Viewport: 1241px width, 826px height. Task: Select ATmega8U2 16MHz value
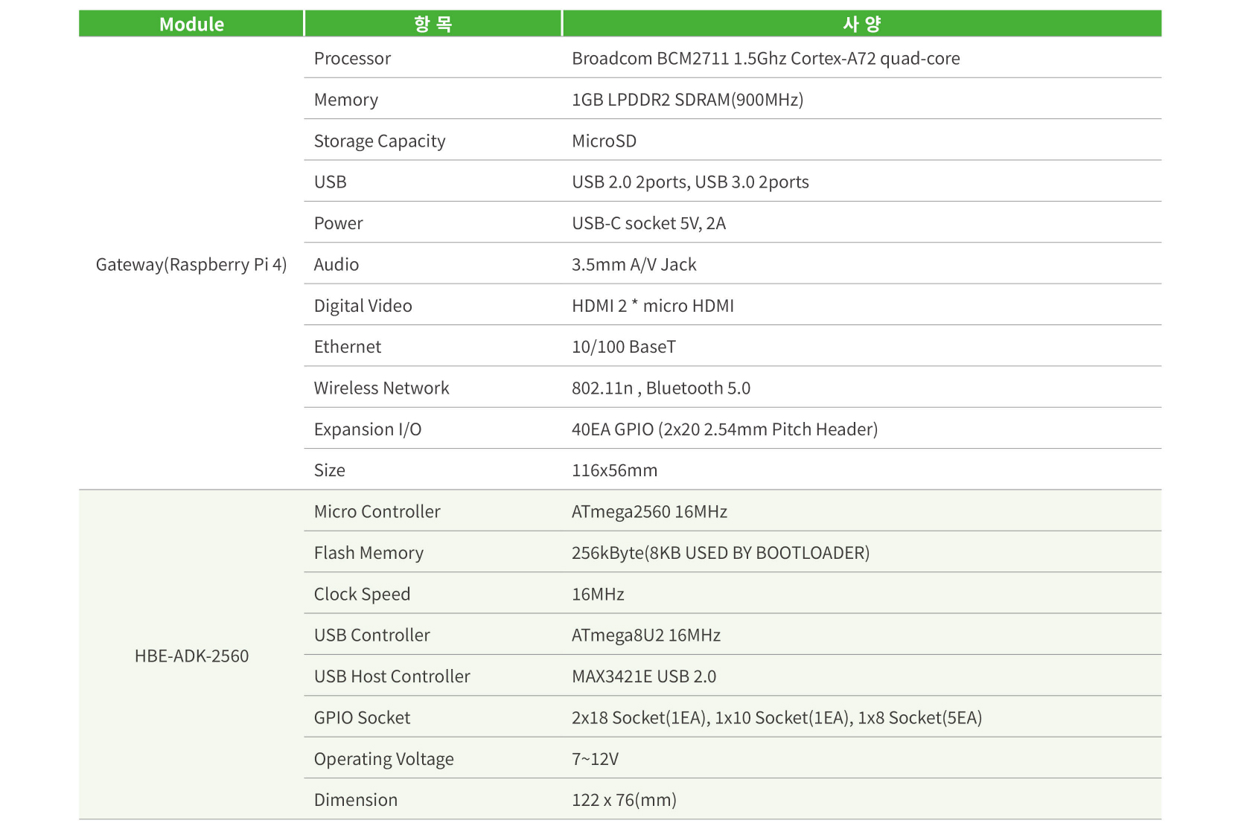[x=646, y=635]
